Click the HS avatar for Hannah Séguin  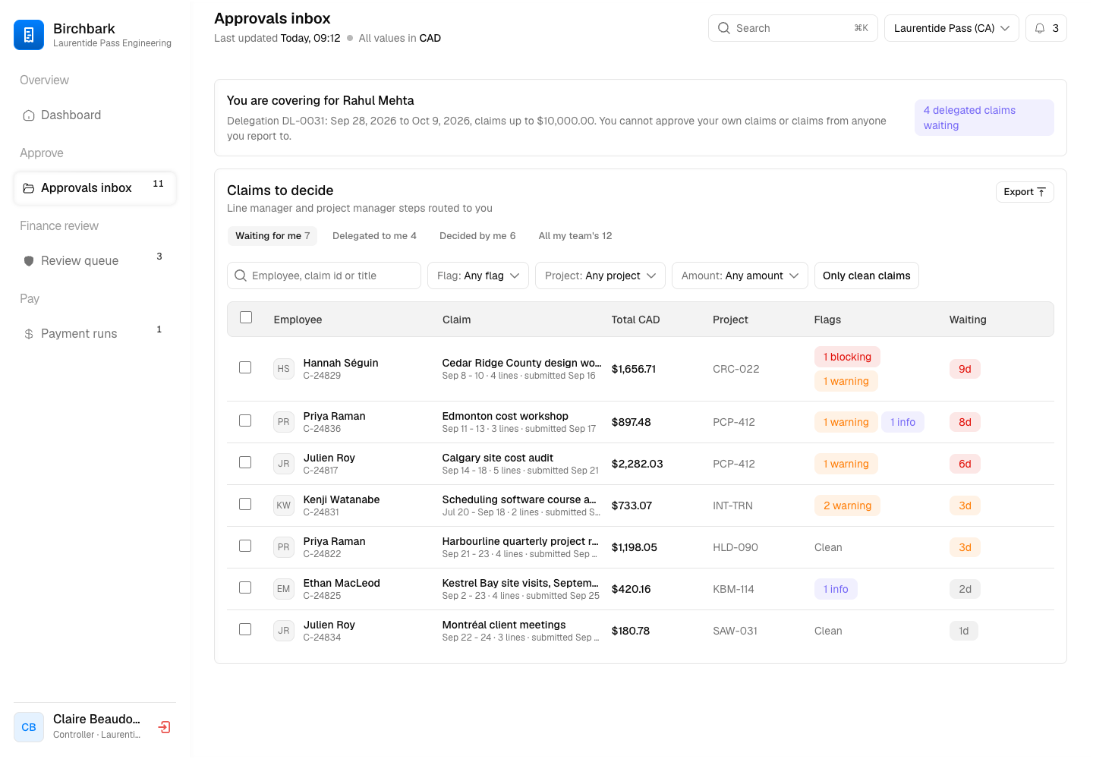(x=283, y=369)
